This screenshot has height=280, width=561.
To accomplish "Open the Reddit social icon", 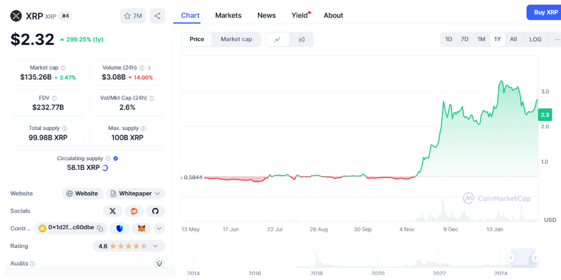I will tap(134, 211).
